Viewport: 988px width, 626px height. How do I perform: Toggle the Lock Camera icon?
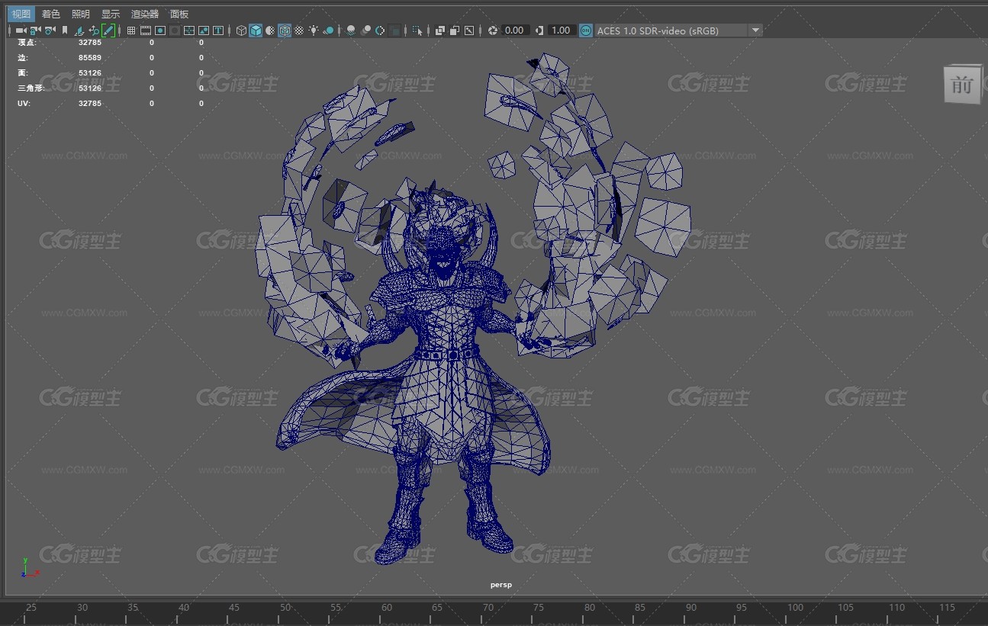point(34,30)
